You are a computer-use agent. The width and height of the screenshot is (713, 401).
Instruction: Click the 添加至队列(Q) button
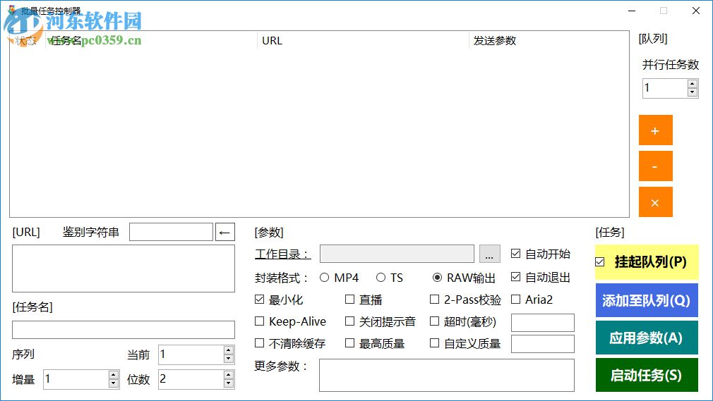(x=647, y=300)
